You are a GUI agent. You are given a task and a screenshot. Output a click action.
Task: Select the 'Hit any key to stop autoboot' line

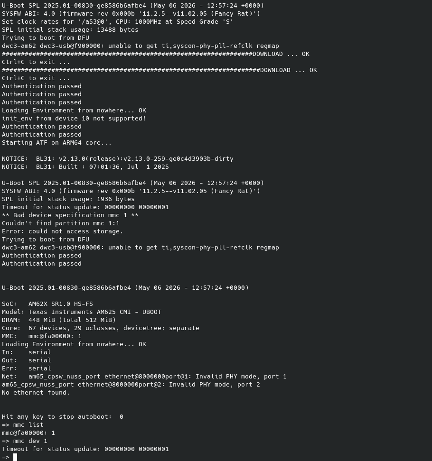(x=62, y=417)
